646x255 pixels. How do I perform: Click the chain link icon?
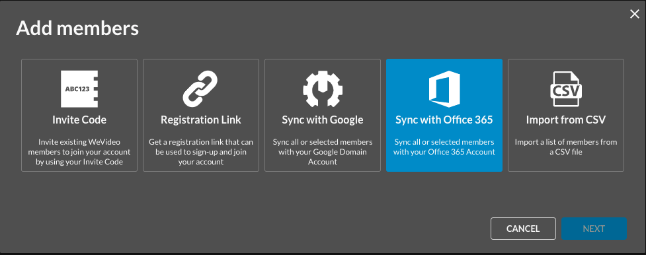coord(200,89)
